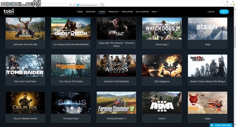Open the address bar search dropdown arrow
This screenshot has height=127, width=236.
pos(72,5)
